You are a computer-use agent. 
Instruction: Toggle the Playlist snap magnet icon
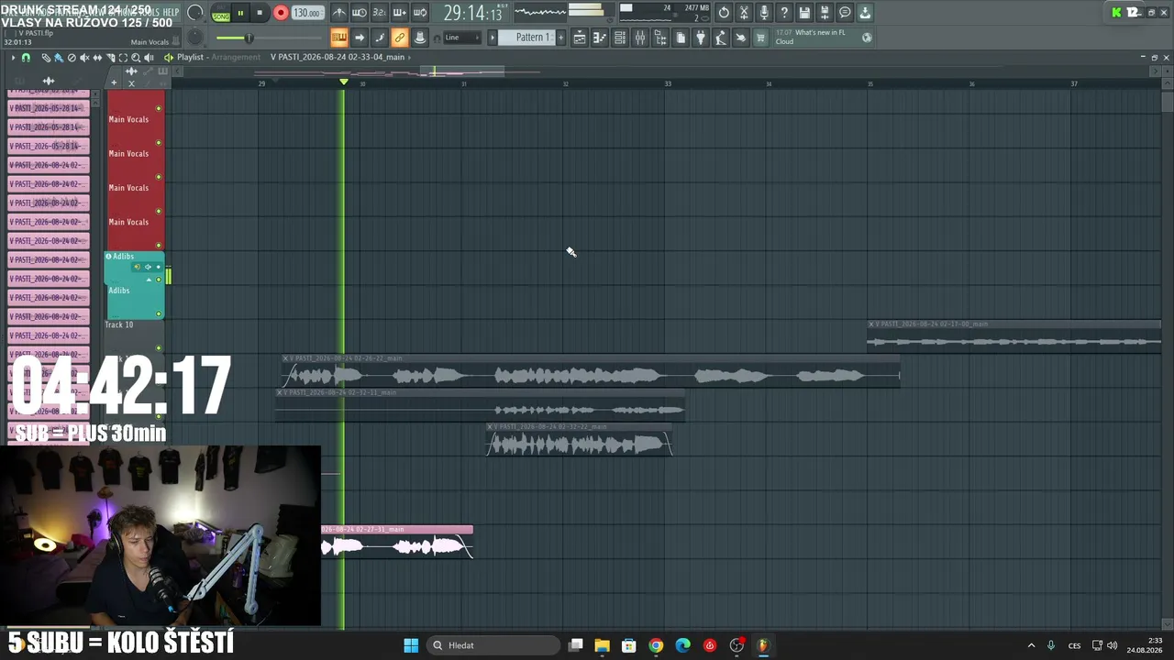(x=26, y=58)
